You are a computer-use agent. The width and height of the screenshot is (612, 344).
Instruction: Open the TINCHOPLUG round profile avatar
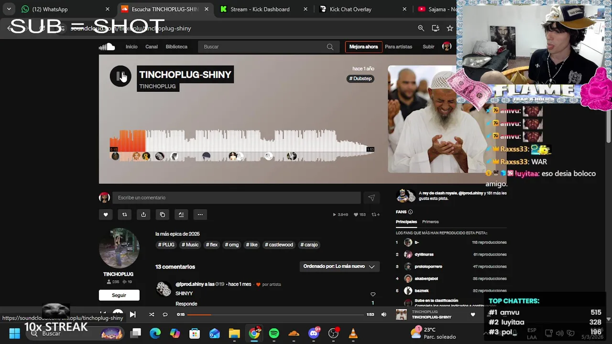119,248
